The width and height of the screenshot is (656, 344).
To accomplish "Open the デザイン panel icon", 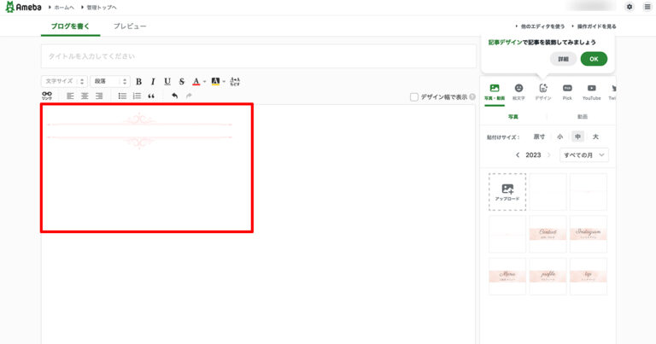I will 543,90.
